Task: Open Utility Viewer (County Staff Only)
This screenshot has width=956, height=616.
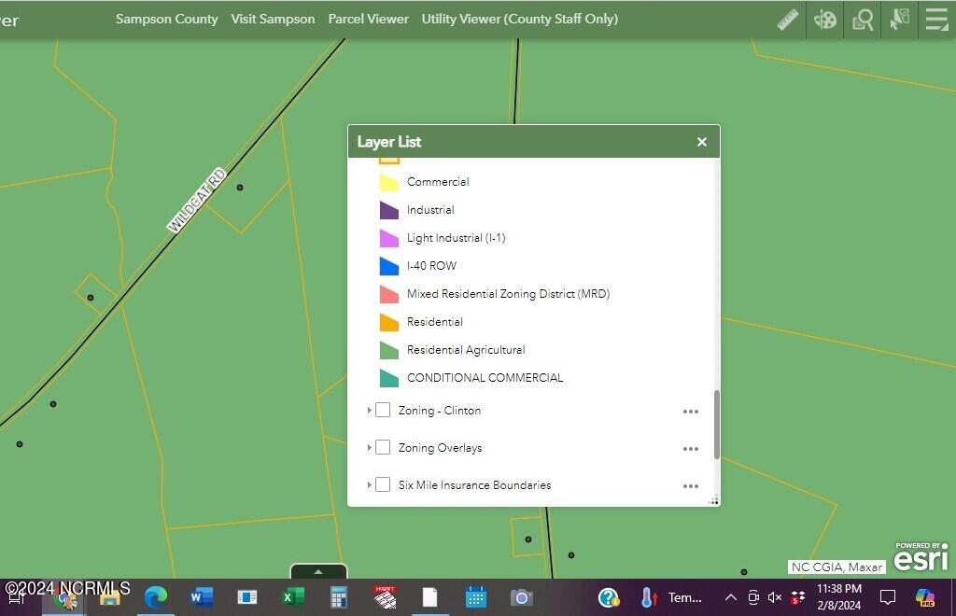Action: 519,19
